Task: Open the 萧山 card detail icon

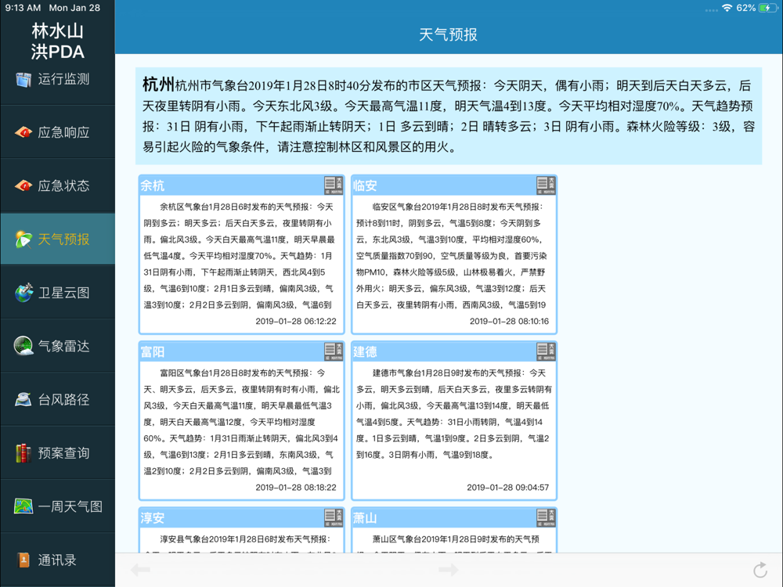Action: tap(546, 517)
